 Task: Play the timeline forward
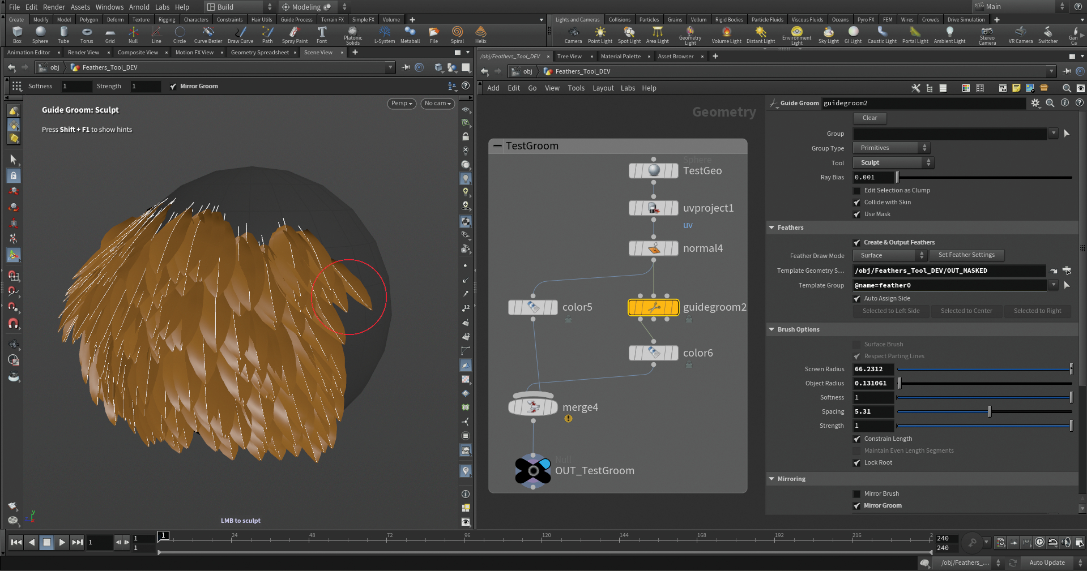point(62,542)
